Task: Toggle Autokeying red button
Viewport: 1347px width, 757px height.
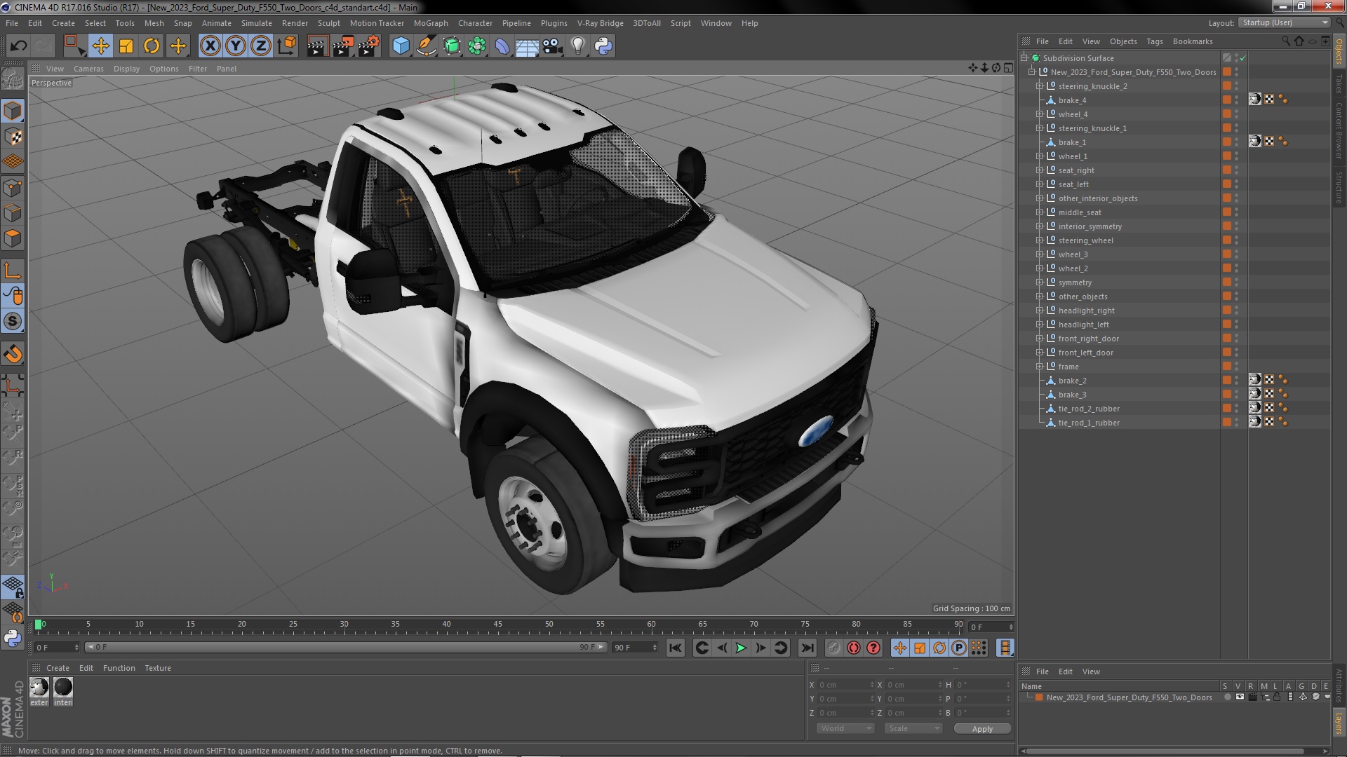Action: (x=854, y=648)
